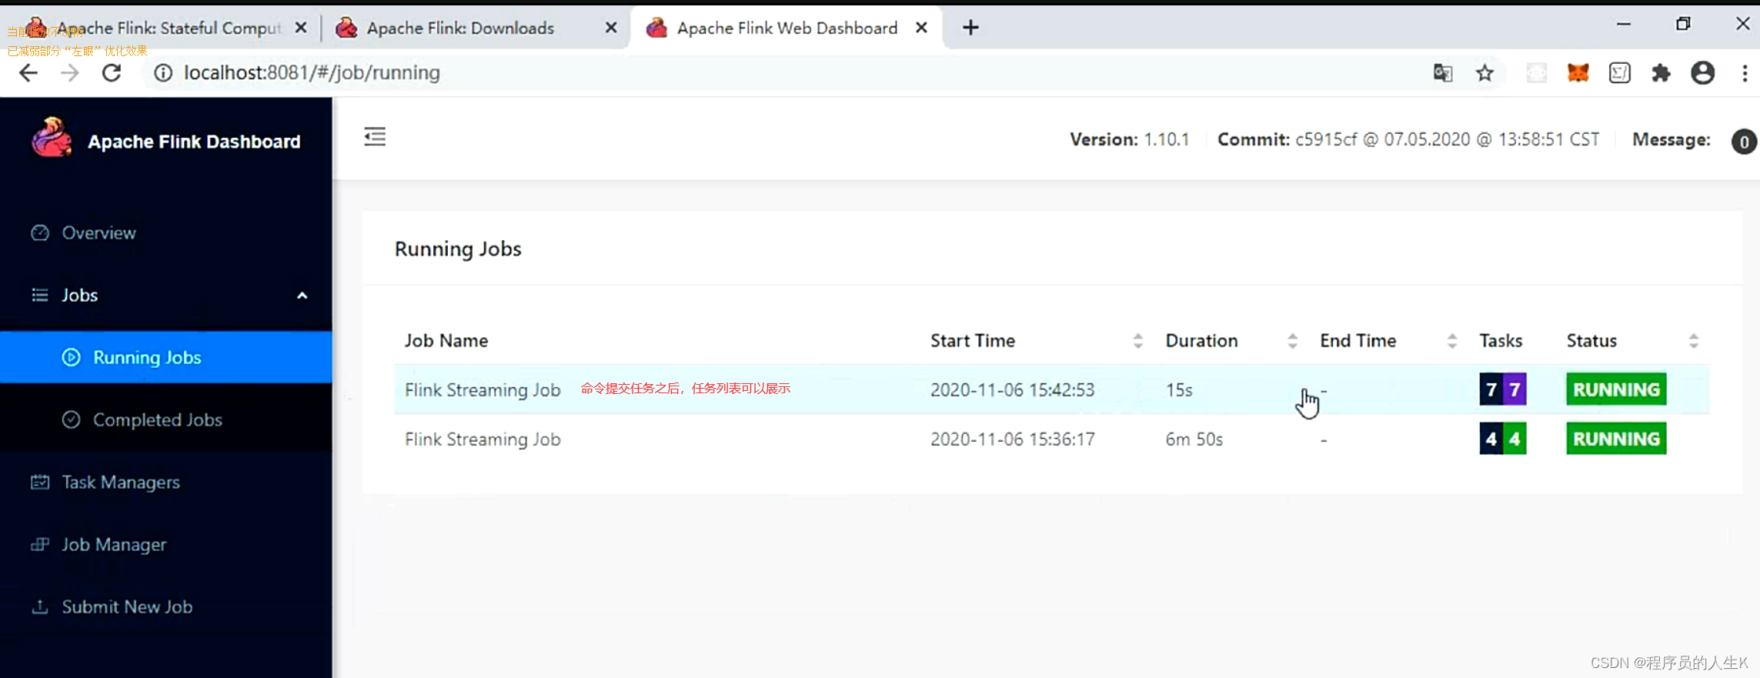Bookmark this page with the star icon

1484,73
